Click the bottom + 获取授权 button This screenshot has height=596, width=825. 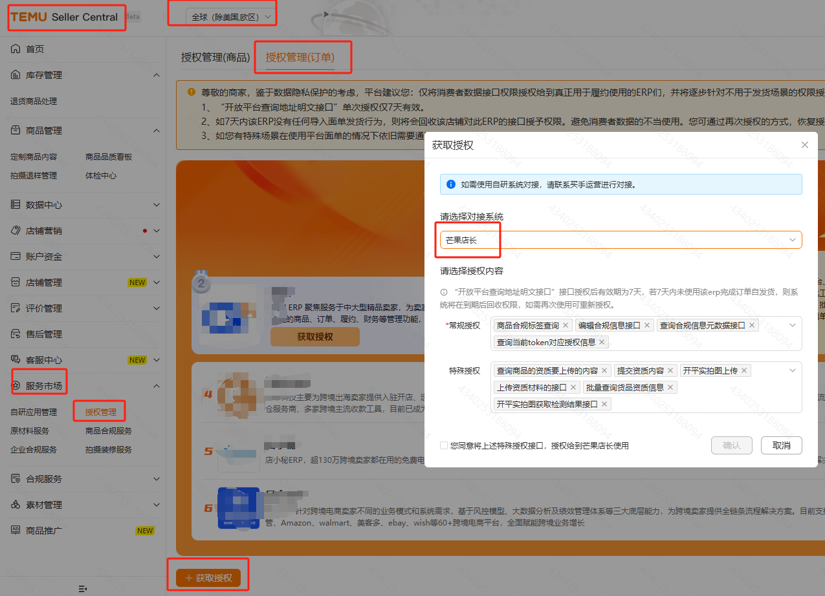(x=208, y=578)
